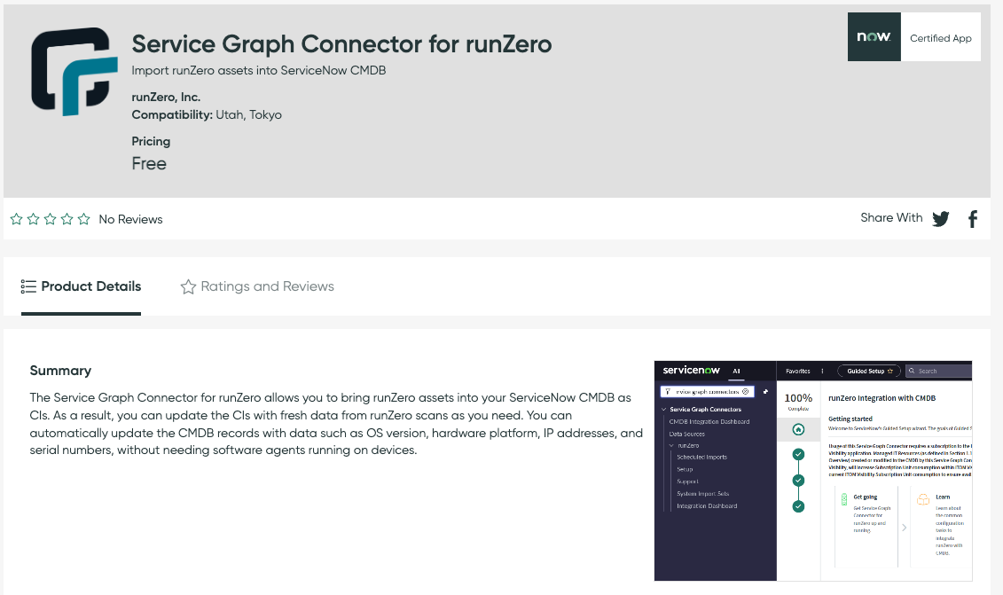Viewport: 1003px width, 595px height.
Task: Click the pin icon beside the navigation filter
Action: coord(767,390)
